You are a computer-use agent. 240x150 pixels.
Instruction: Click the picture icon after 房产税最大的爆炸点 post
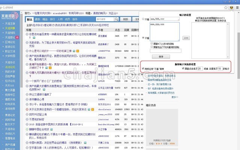point(44,89)
